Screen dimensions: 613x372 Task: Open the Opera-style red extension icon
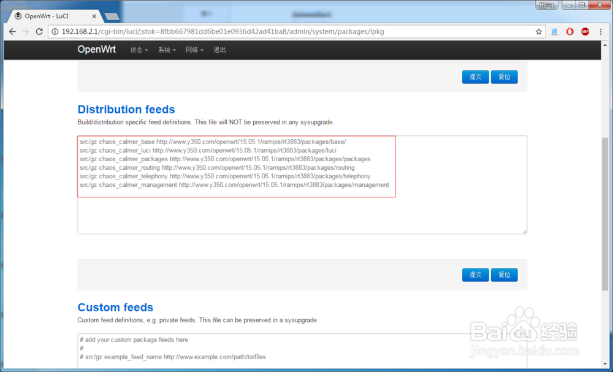(x=569, y=32)
